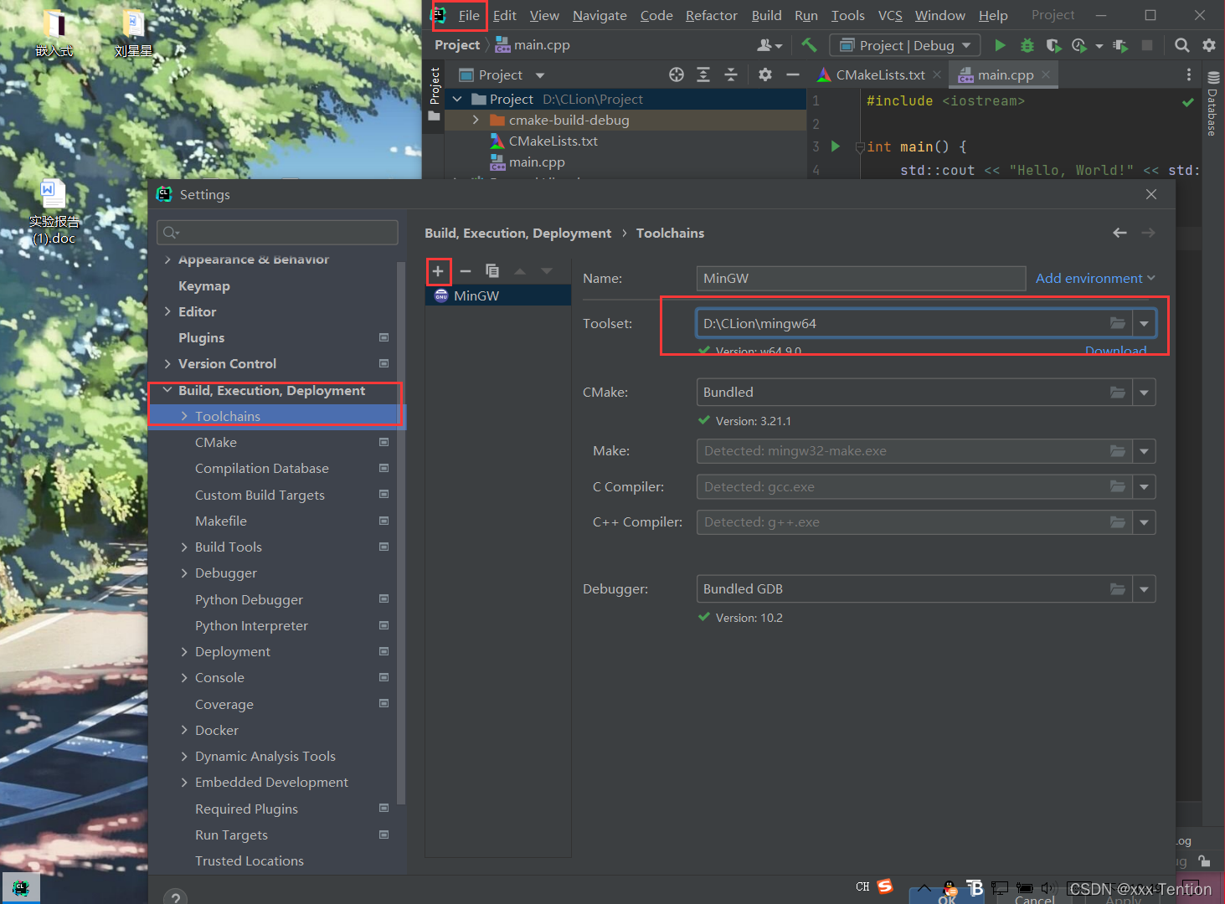Screen dimensions: 1225x904
Task: Click the Build hammer icon
Action: click(809, 45)
